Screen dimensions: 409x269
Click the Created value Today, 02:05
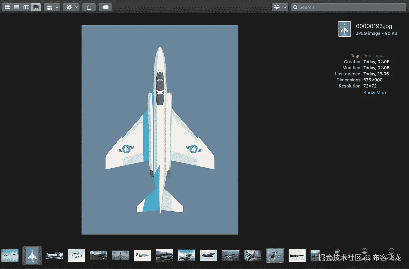[376, 62]
